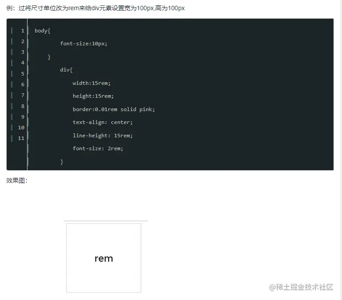Click the 'rem' demo box image
The height and width of the screenshot is (300, 342).
click(x=104, y=258)
